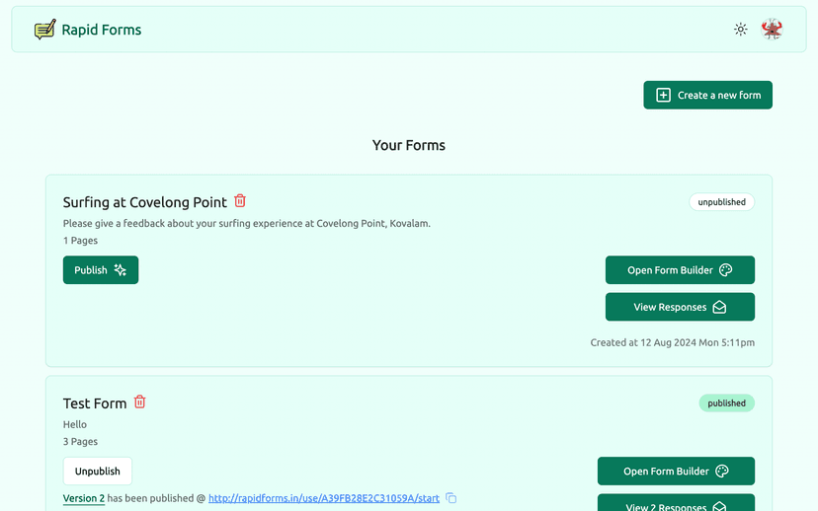Click Create a new form button

pos(707,95)
